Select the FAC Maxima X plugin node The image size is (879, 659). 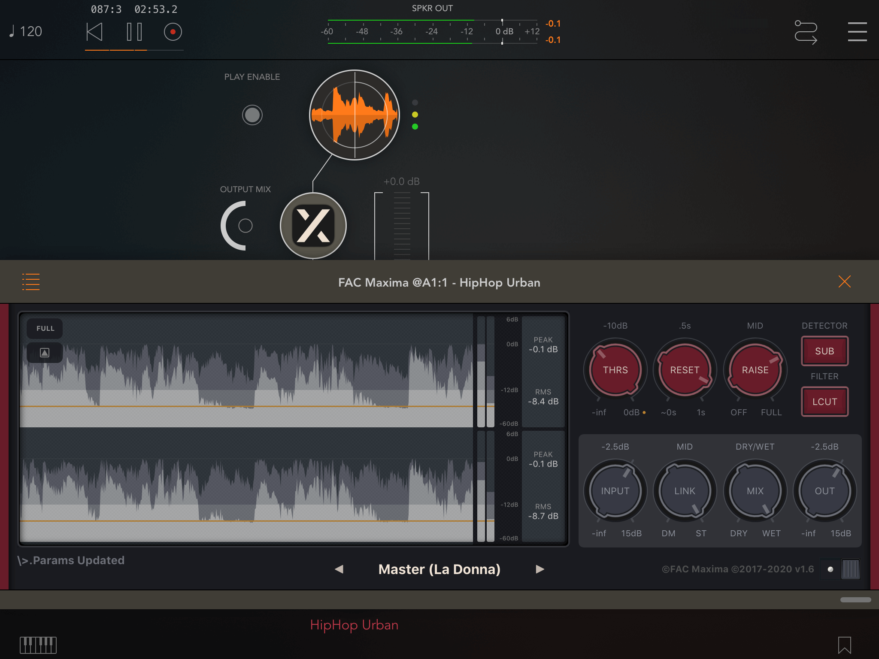[x=313, y=226]
